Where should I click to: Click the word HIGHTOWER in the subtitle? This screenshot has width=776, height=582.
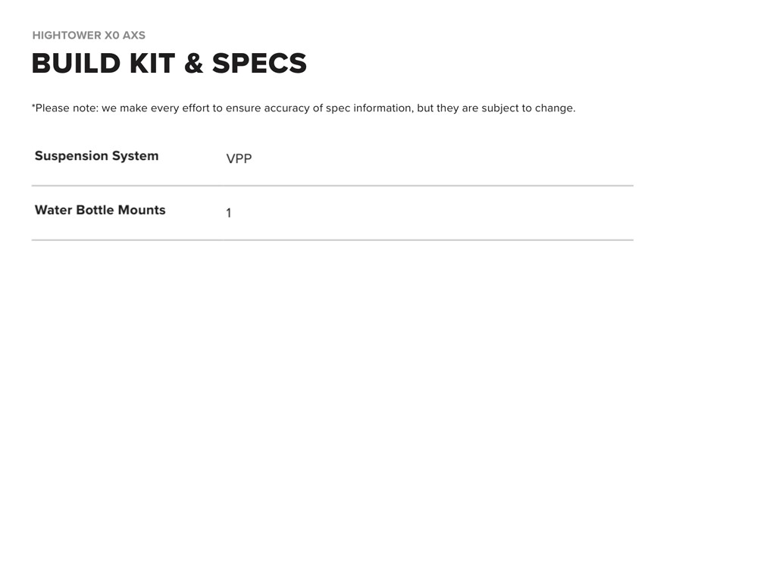tap(67, 36)
